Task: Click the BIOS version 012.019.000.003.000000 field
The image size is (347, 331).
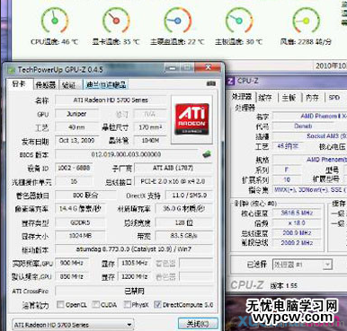Action: [127, 154]
